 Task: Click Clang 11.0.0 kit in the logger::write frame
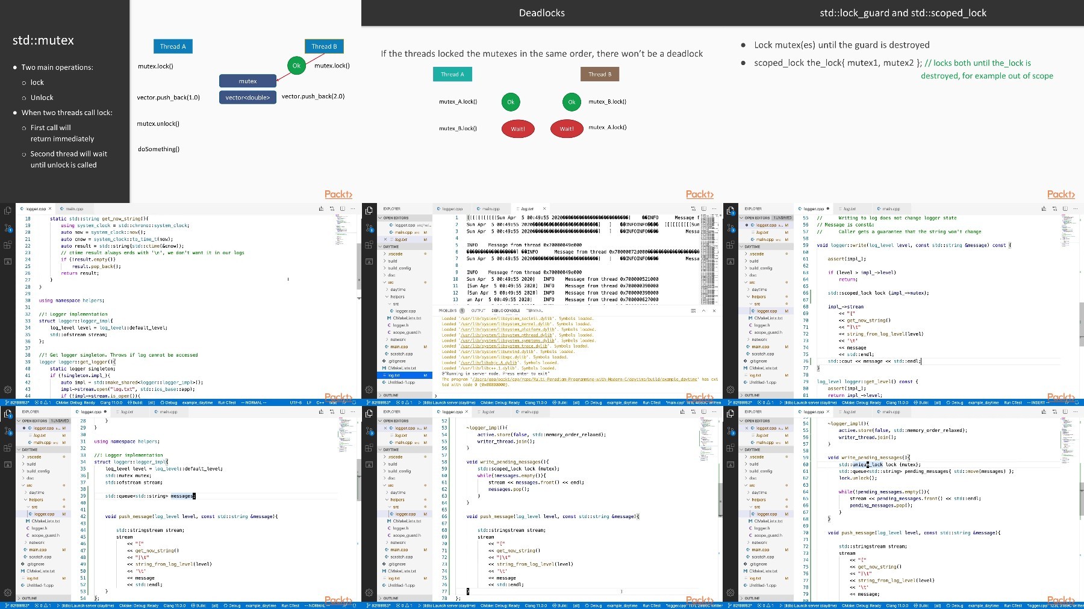tap(897, 402)
